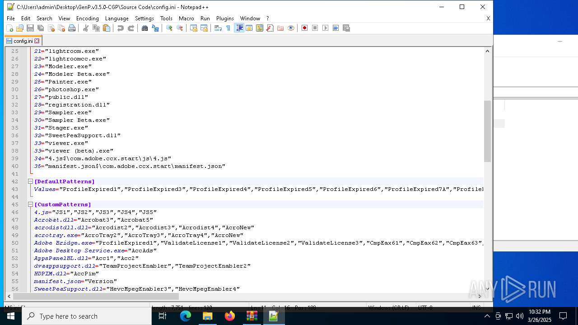The image size is (578, 325).
Task: Click the [DefaultPatterns] section header text
Action: pos(65,181)
